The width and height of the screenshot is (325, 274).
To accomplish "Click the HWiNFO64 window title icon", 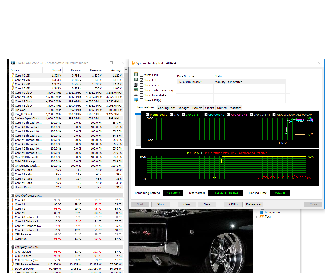I will (x=13, y=63).
